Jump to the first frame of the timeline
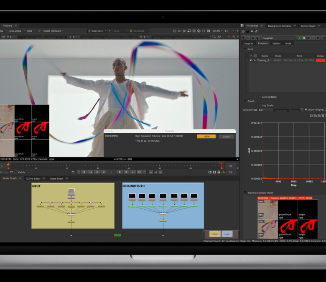The height and width of the screenshot is (282, 326). pos(84,172)
